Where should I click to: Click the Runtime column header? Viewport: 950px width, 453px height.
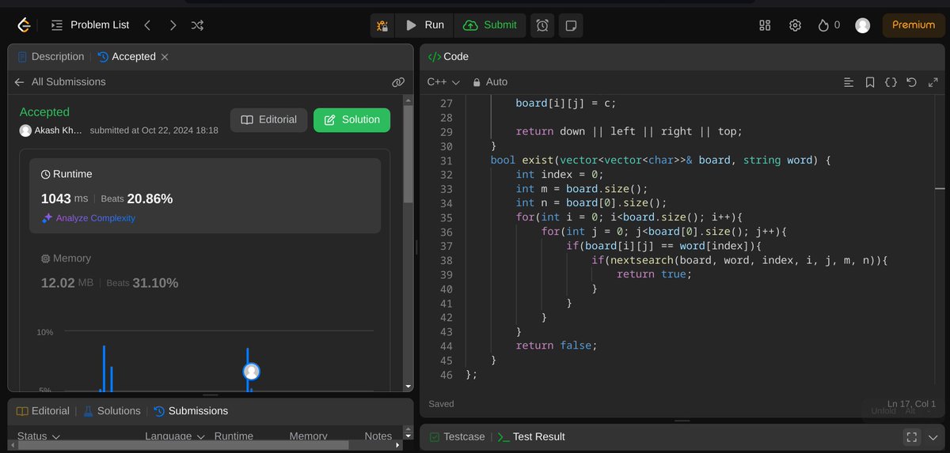coord(234,436)
